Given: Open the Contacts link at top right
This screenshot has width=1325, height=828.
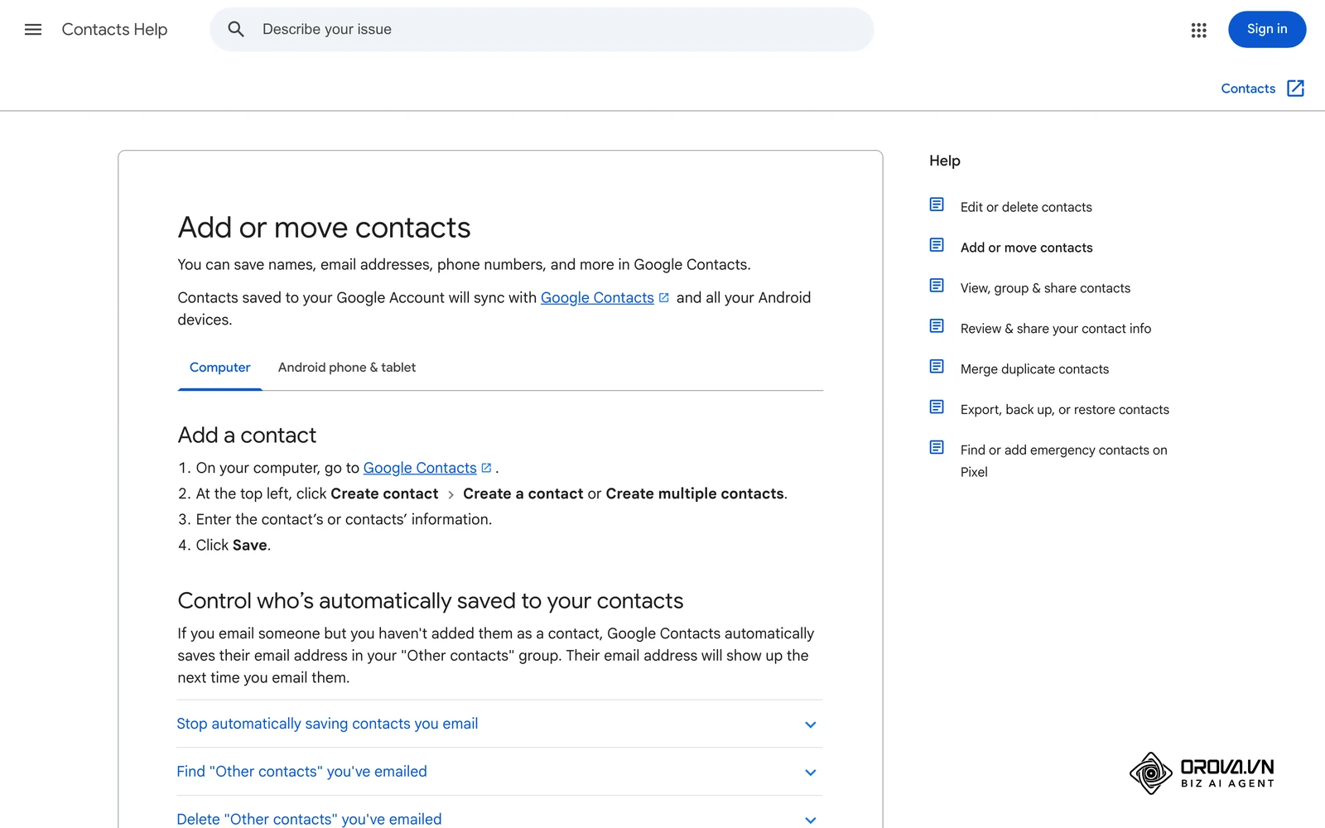Looking at the screenshot, I should point(1248,89).
